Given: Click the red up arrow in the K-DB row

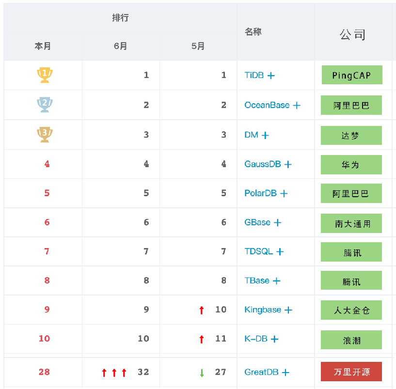Looking at the screenshot, I should point(202,339).
